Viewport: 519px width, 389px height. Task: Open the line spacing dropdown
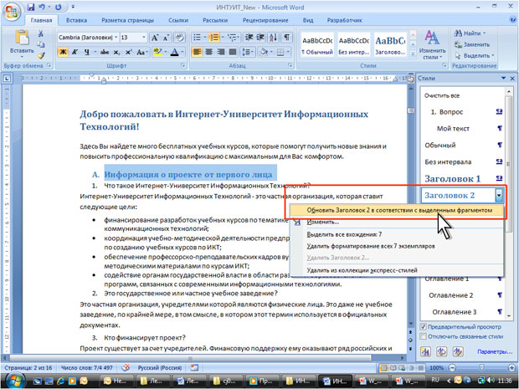click(x=248, y=52)
